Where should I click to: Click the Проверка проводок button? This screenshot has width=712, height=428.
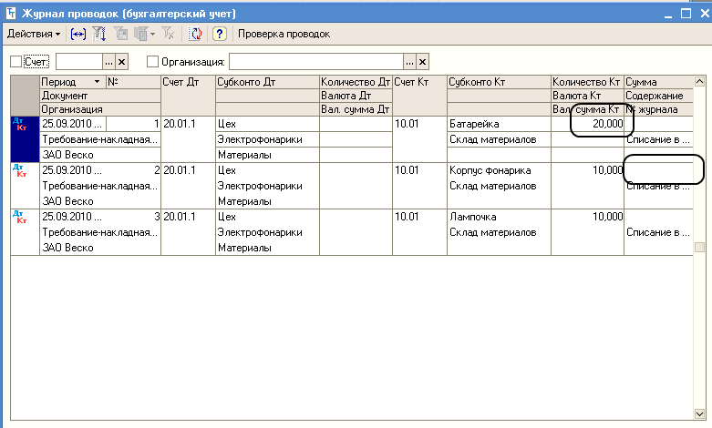pos(284,34)
